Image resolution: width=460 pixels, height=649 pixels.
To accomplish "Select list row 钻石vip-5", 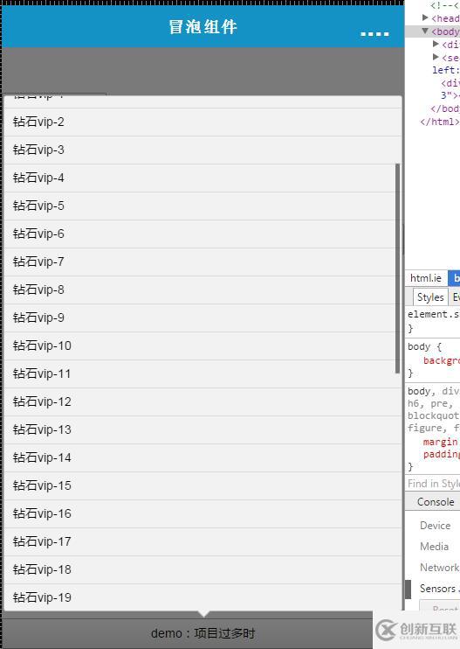I will coord(203,206).
